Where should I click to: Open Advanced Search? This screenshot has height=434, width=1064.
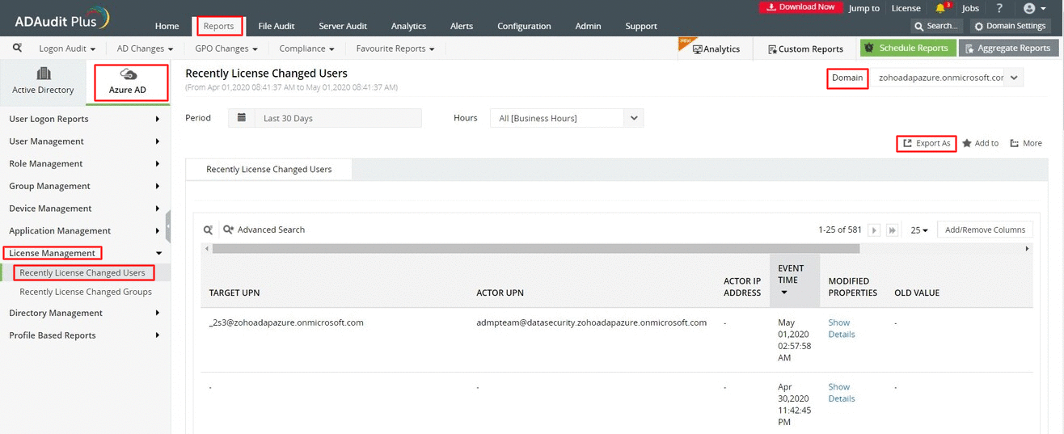264,230
